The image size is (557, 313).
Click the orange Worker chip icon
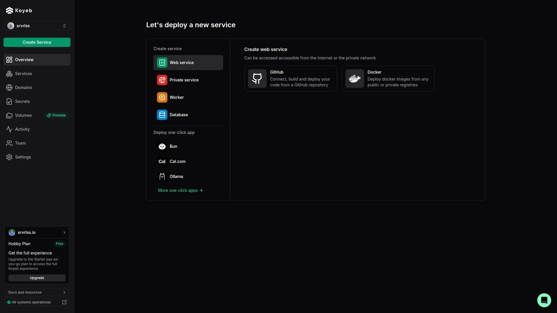pos(162,97)
